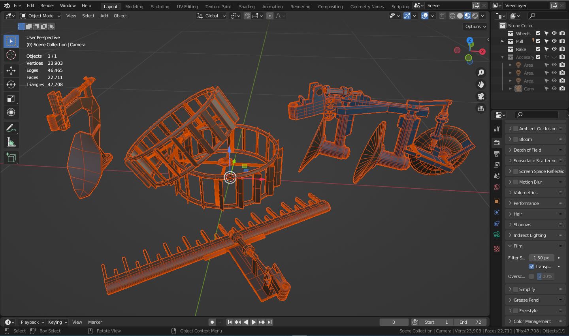
Task: Expand the Shadows panel
Action: click(535, 225)
